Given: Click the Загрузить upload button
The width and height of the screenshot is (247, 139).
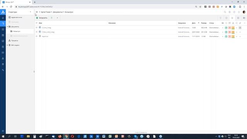Looking at the screenshot, I should point(42,18).
